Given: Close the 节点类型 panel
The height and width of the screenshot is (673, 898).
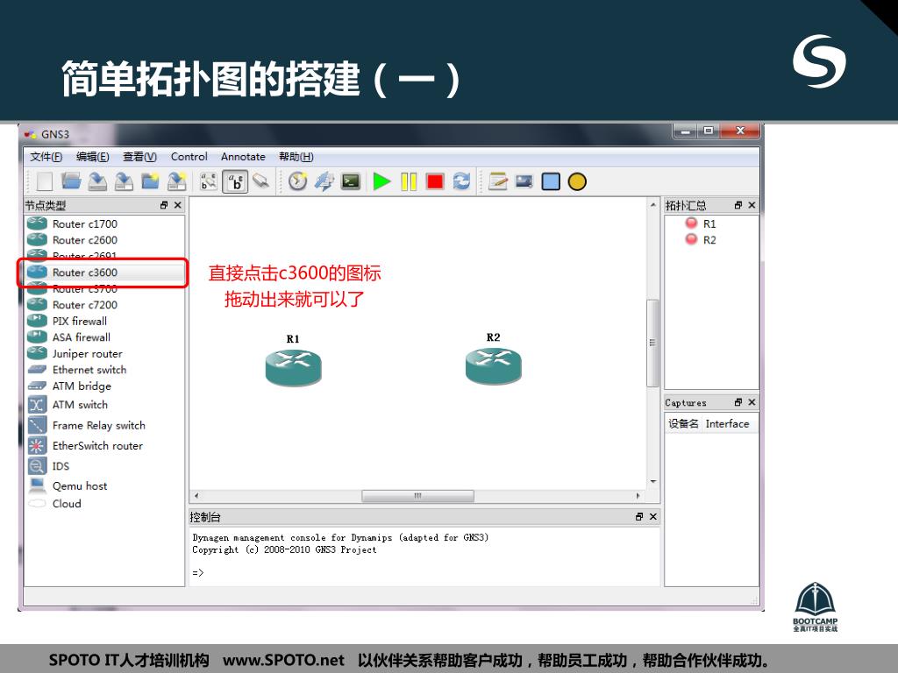Looking at the screenshot, I should coord(177,205).
